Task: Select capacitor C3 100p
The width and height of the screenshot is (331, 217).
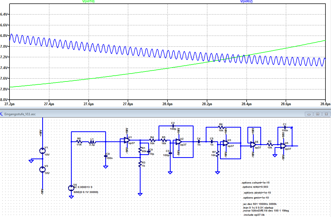Action: [x=170, y=153]
